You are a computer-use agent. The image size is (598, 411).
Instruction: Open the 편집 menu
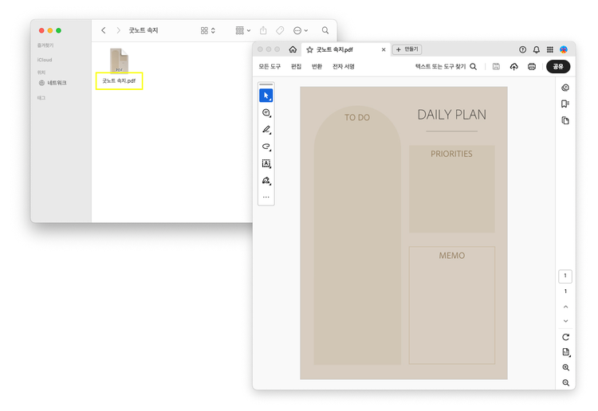pyautogui.click(x=297, y=67)
